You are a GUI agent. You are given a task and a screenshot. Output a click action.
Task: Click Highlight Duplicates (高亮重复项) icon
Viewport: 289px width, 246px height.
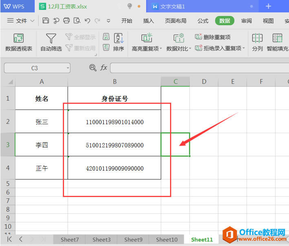tap(146, 38)
